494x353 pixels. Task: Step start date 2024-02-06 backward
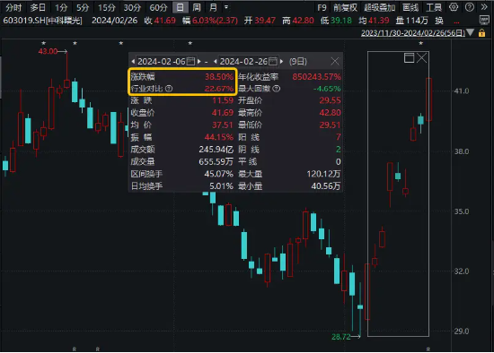tap(133, 61)
